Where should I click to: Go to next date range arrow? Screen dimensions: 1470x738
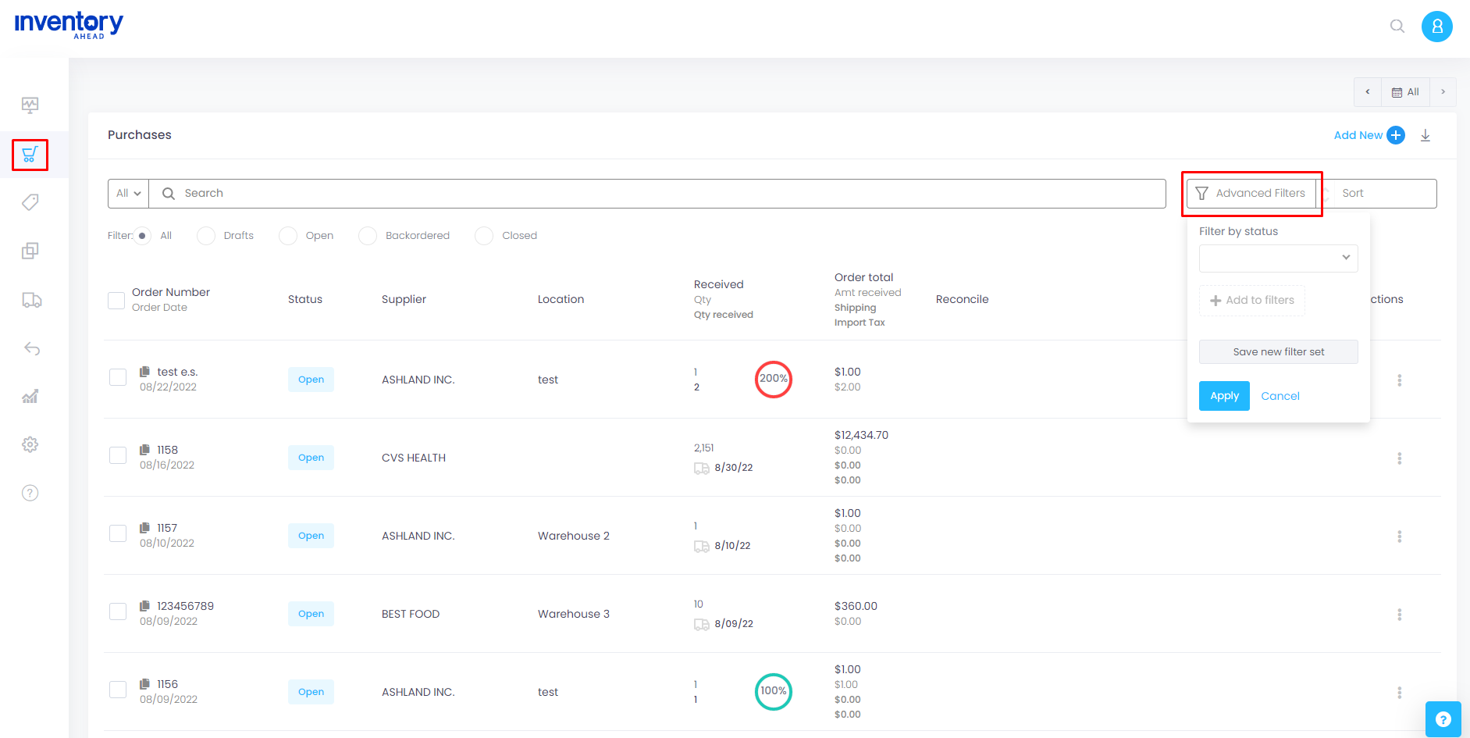point(1443,92)
